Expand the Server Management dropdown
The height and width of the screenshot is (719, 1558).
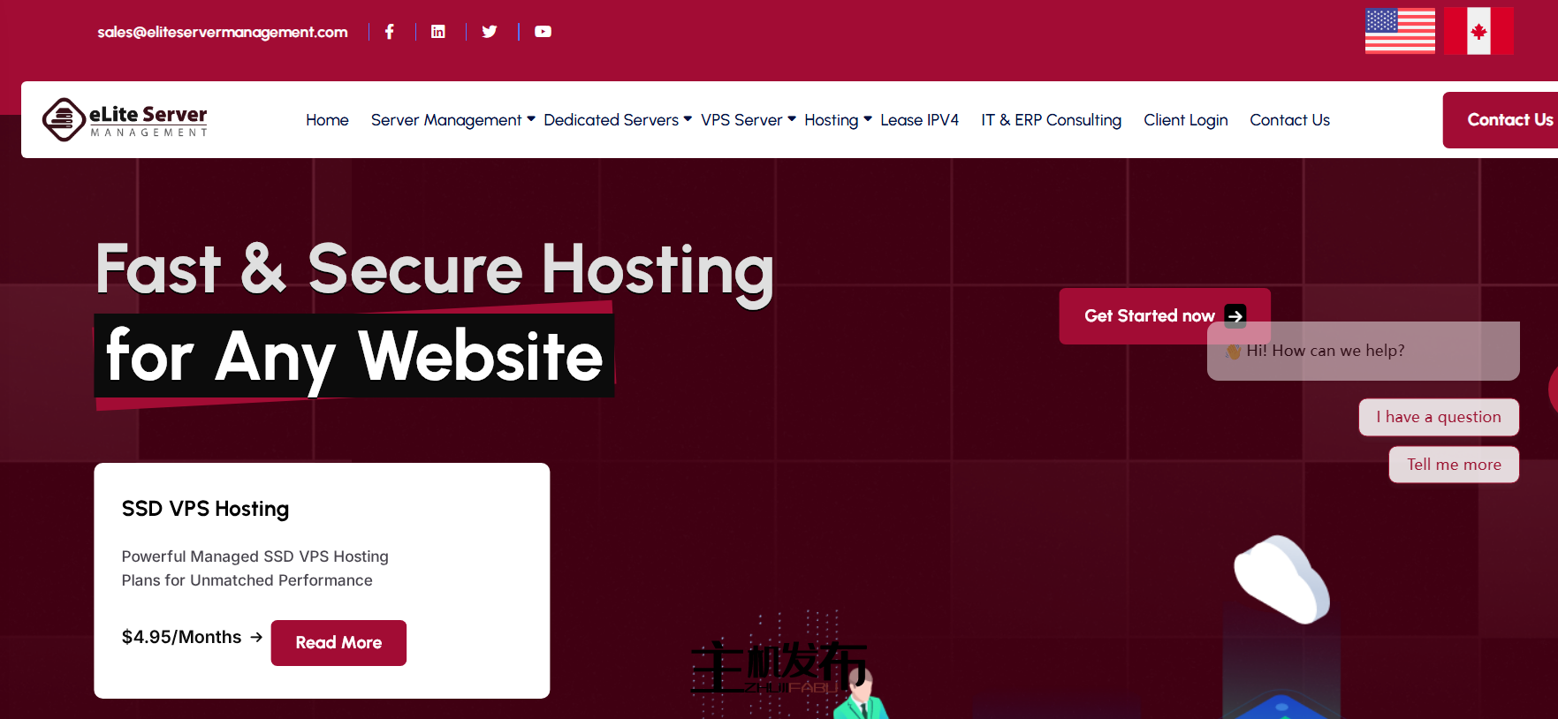tap(452, 120)
